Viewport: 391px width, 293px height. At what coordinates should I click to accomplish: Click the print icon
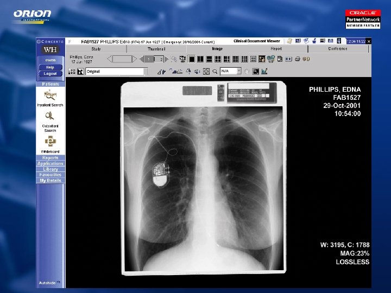pos(297,59)
